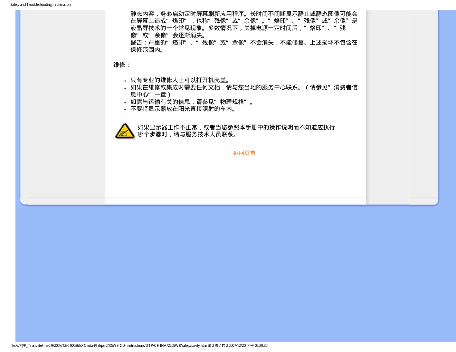Click the note 如果显示器工作不正常

[236, 131]
